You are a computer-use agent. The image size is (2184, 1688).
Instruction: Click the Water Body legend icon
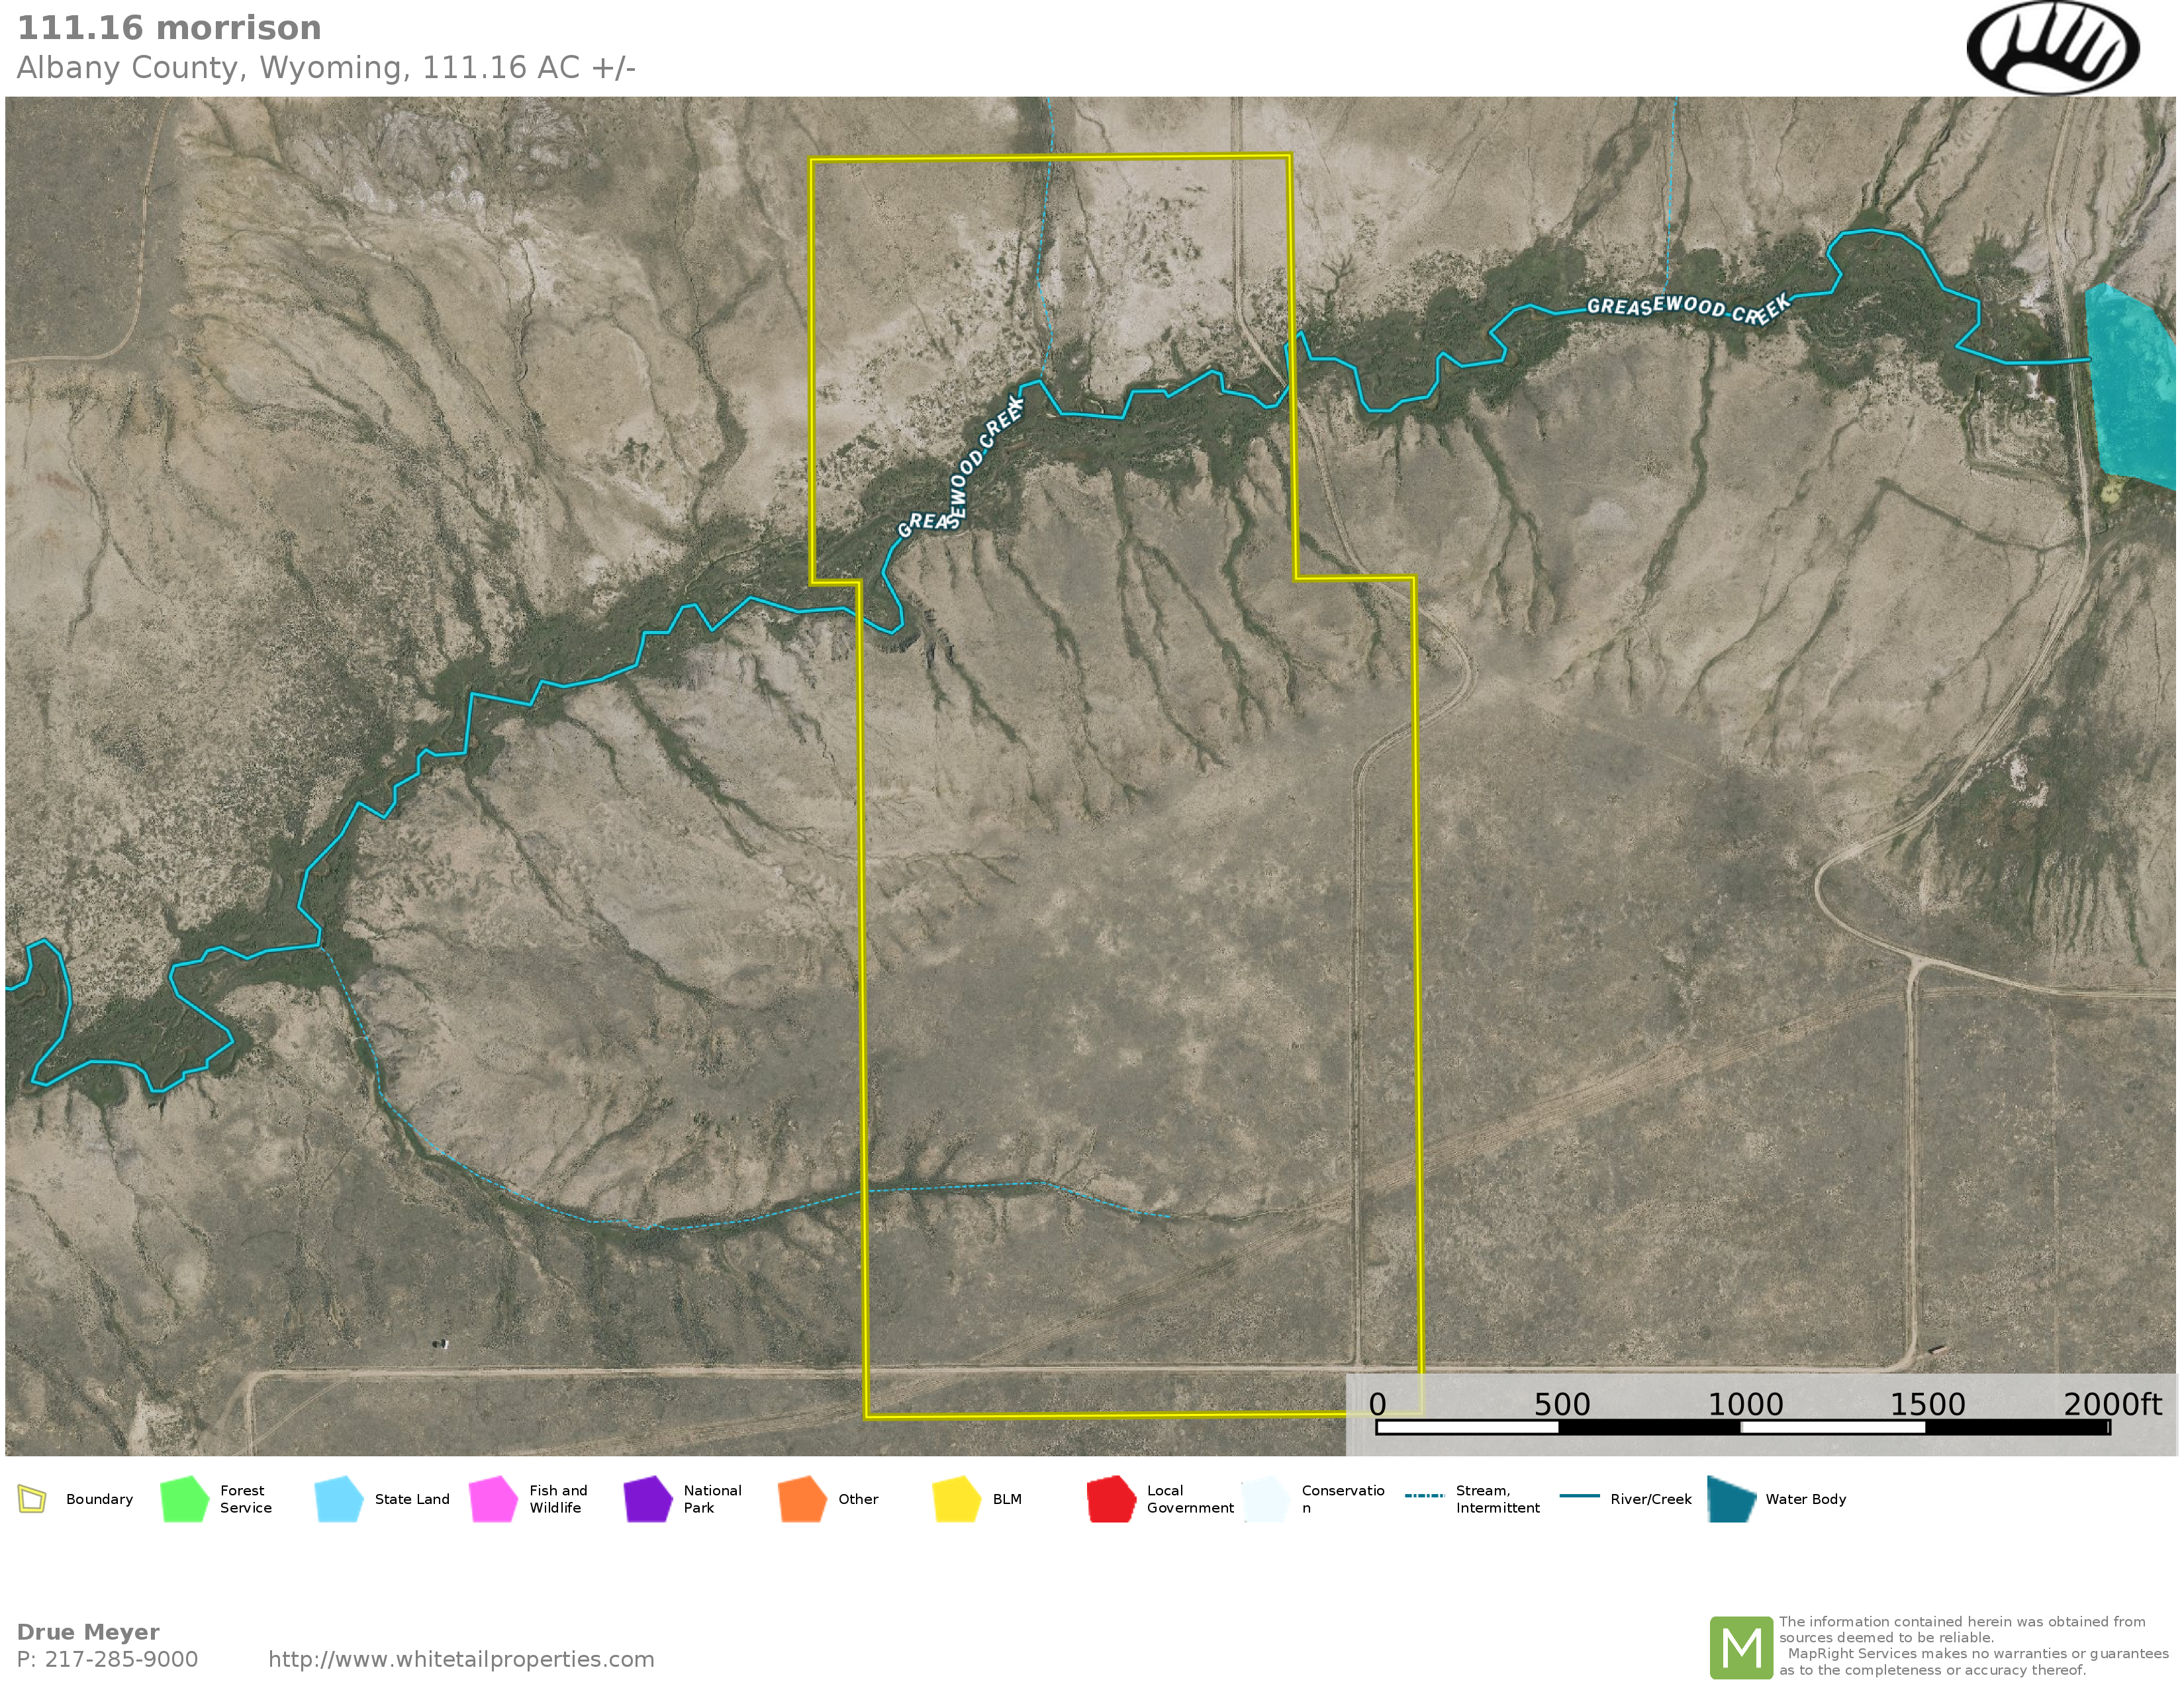(x=1732, y=1499)
